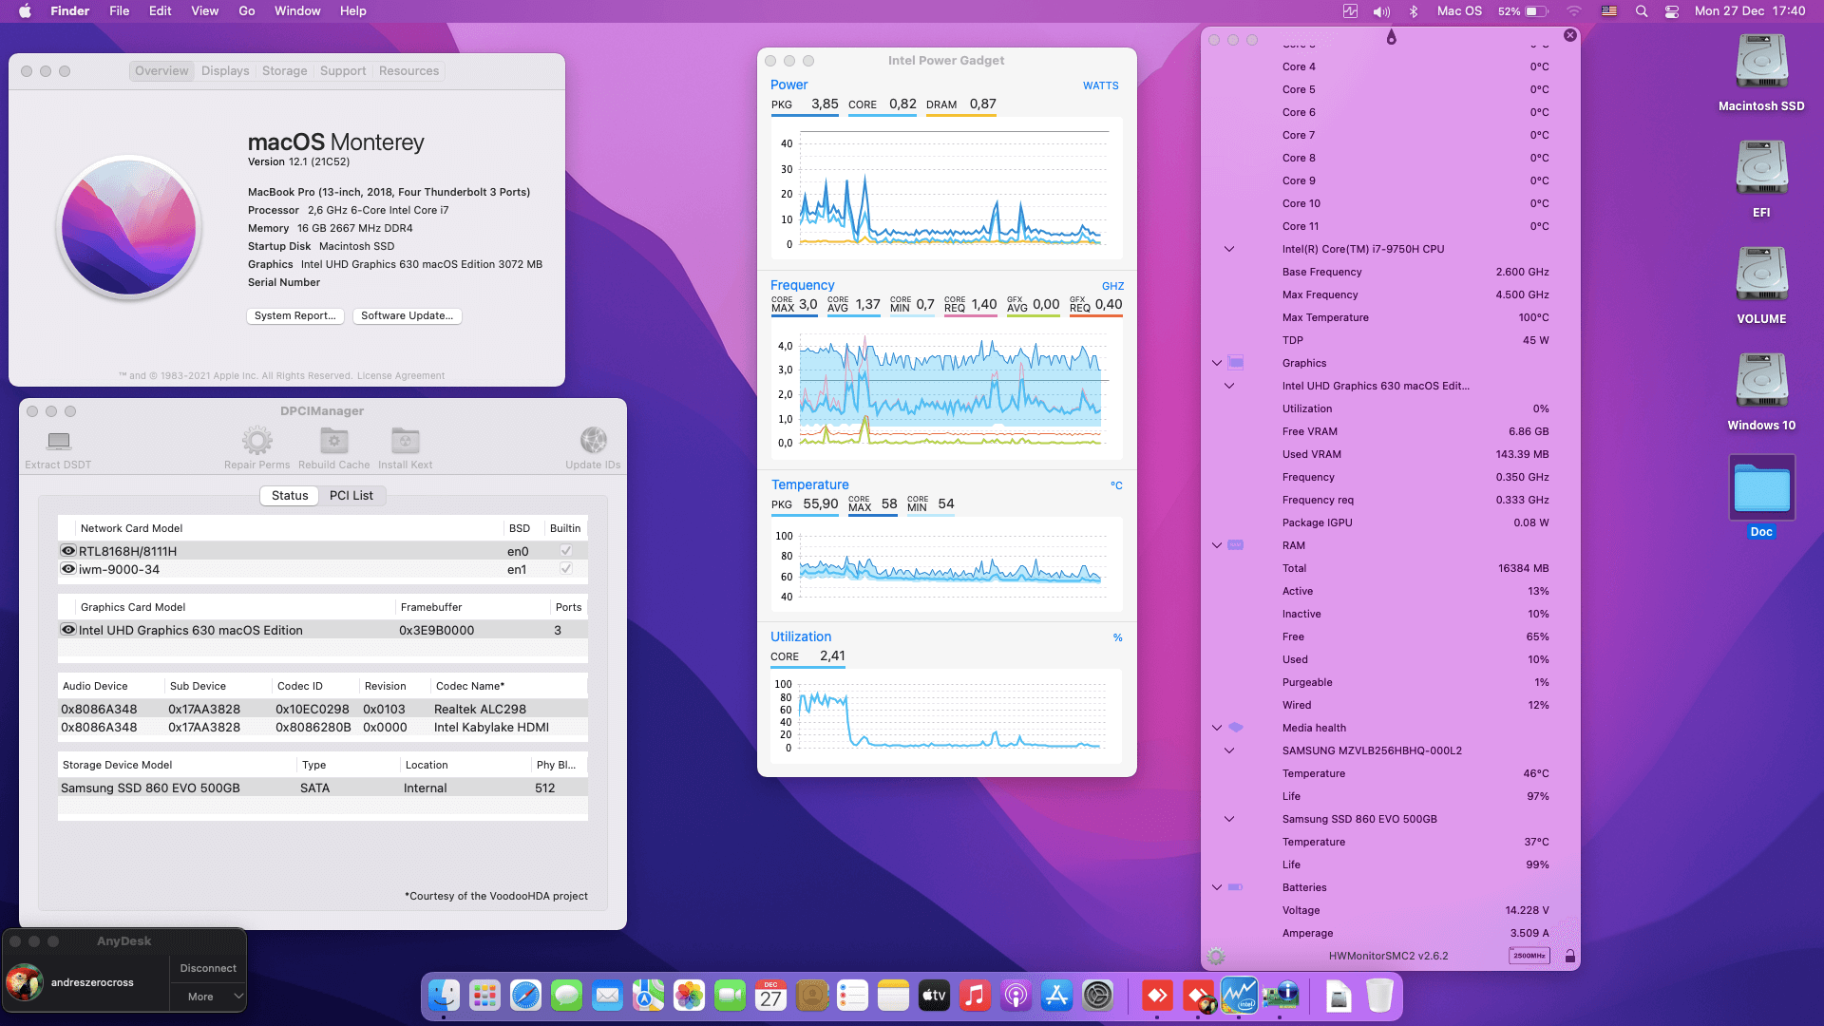Open Control Center in menu bar

pos(1672,11)
